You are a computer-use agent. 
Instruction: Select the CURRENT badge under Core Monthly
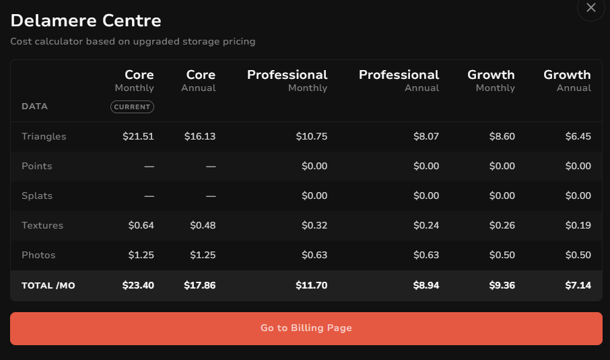(x=132, y=107)
